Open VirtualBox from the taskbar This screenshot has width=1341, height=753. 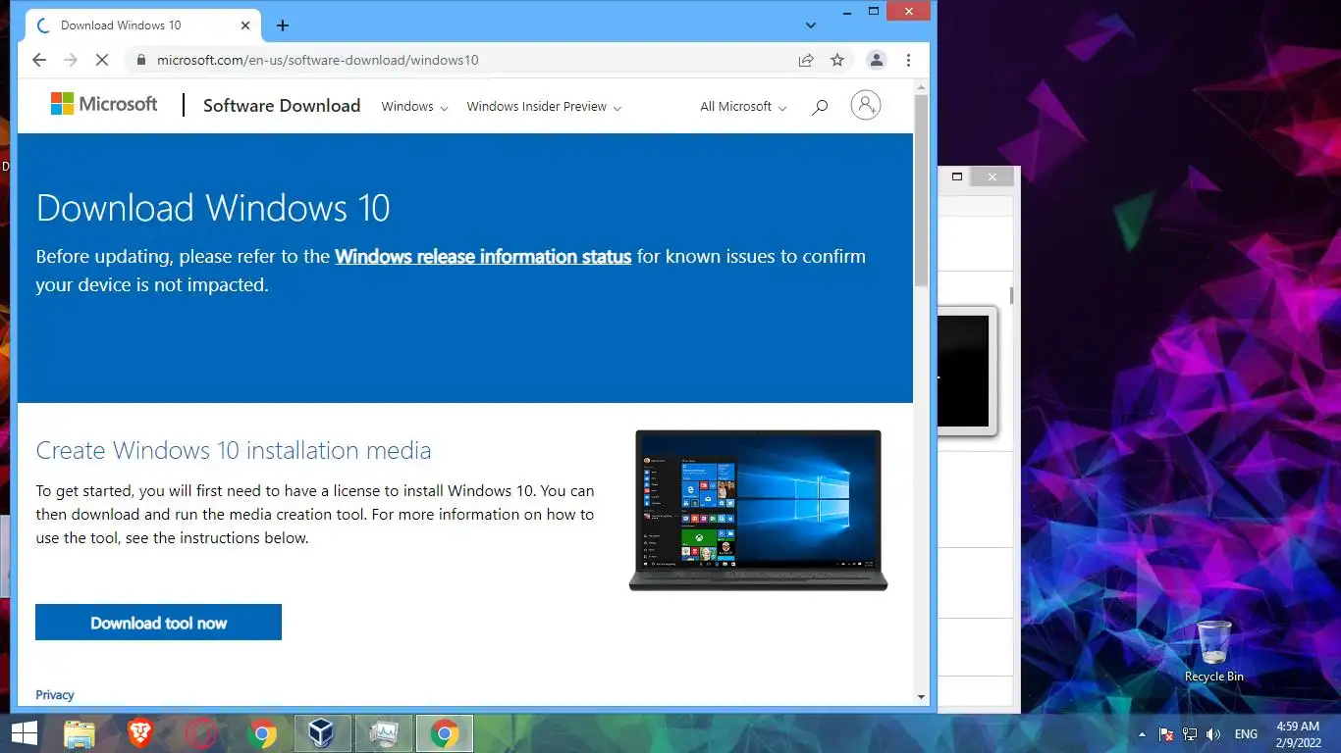(322, 733)
